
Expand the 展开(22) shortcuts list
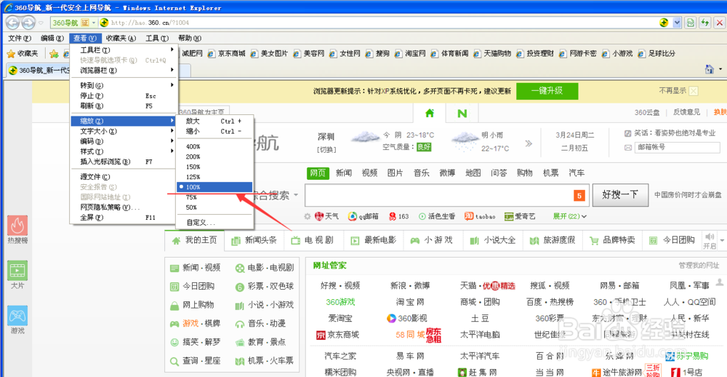coord(570,216)
